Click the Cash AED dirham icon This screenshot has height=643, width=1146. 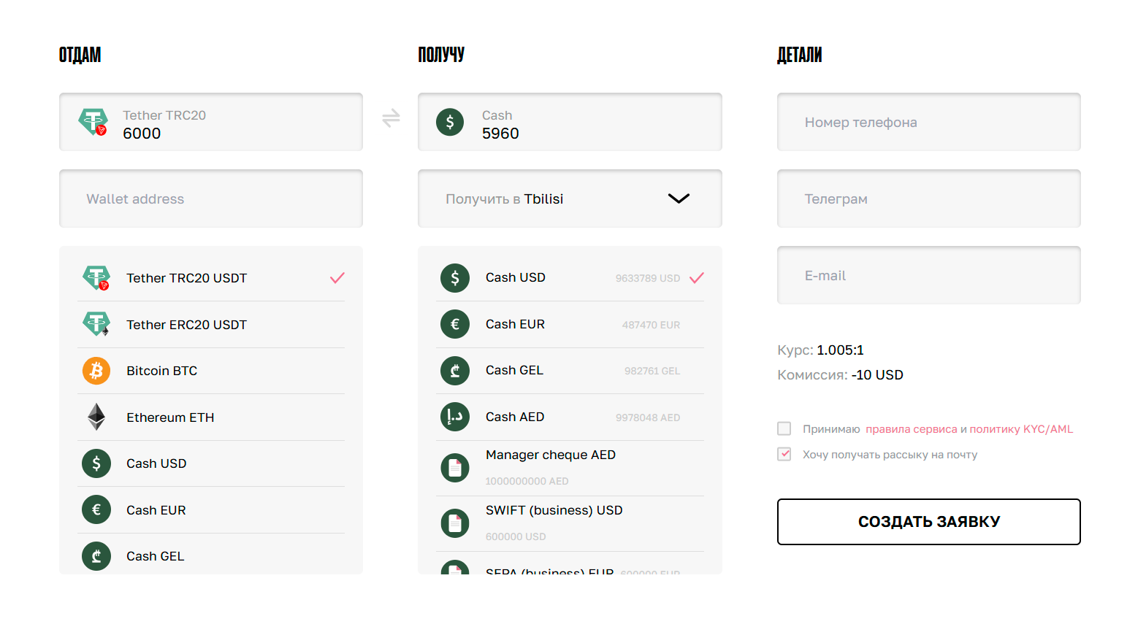[x=455, y=417]
